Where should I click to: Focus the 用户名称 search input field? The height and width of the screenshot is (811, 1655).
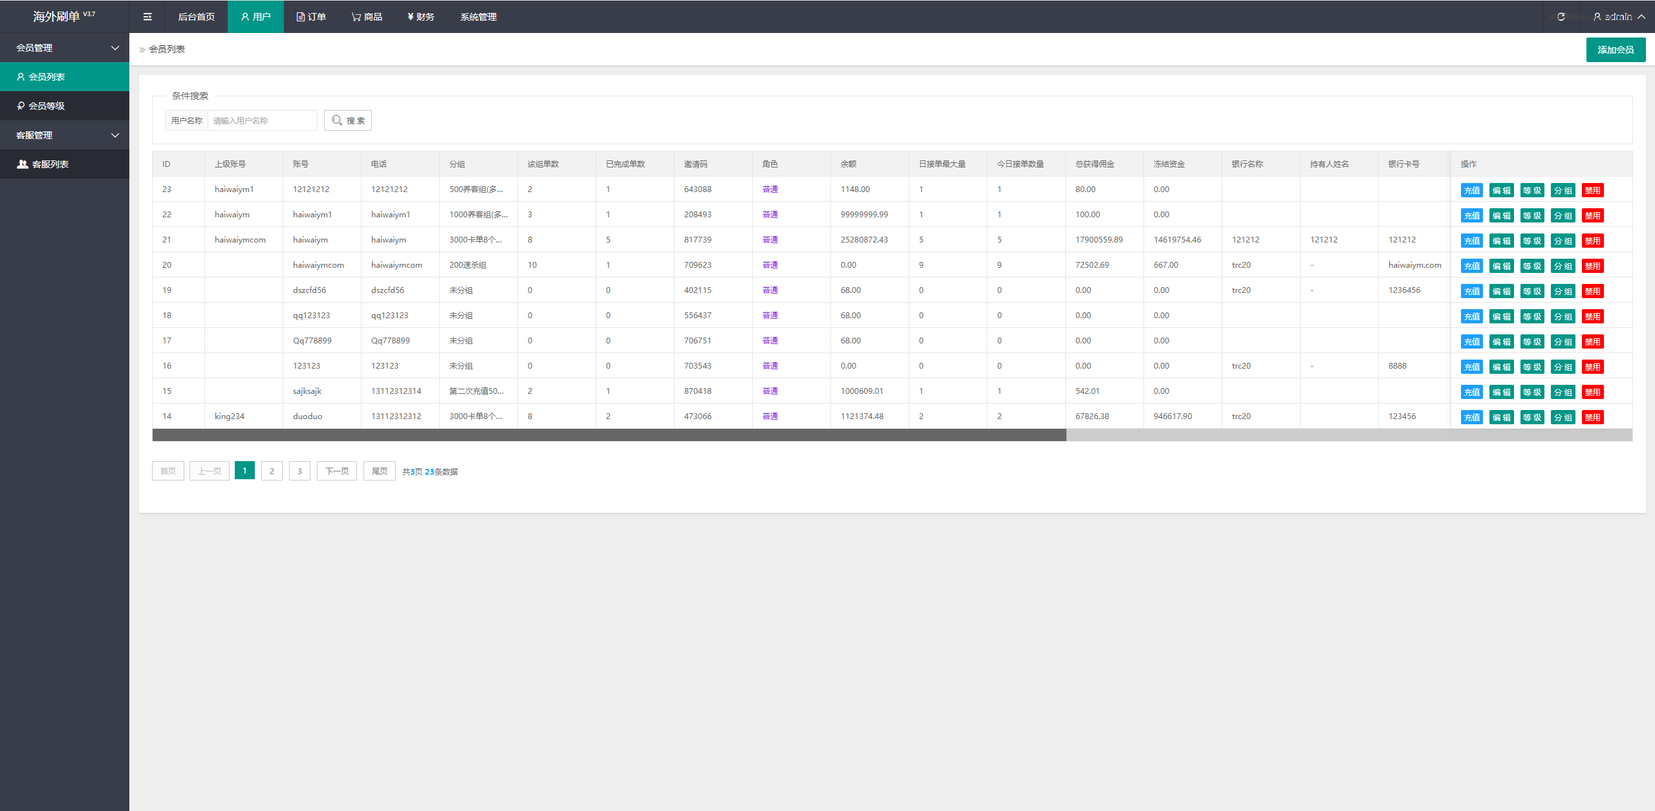(262, 120)
